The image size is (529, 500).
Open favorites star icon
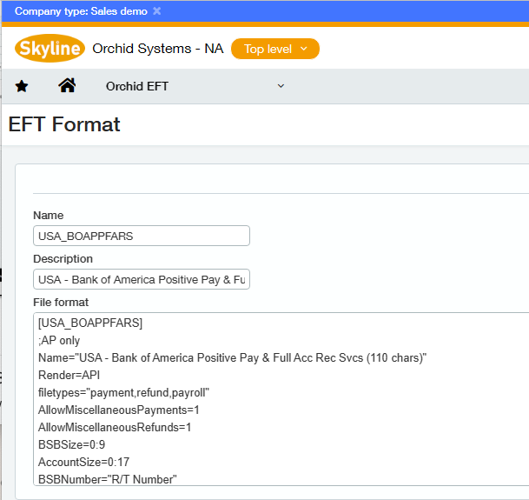pos(22,86)
